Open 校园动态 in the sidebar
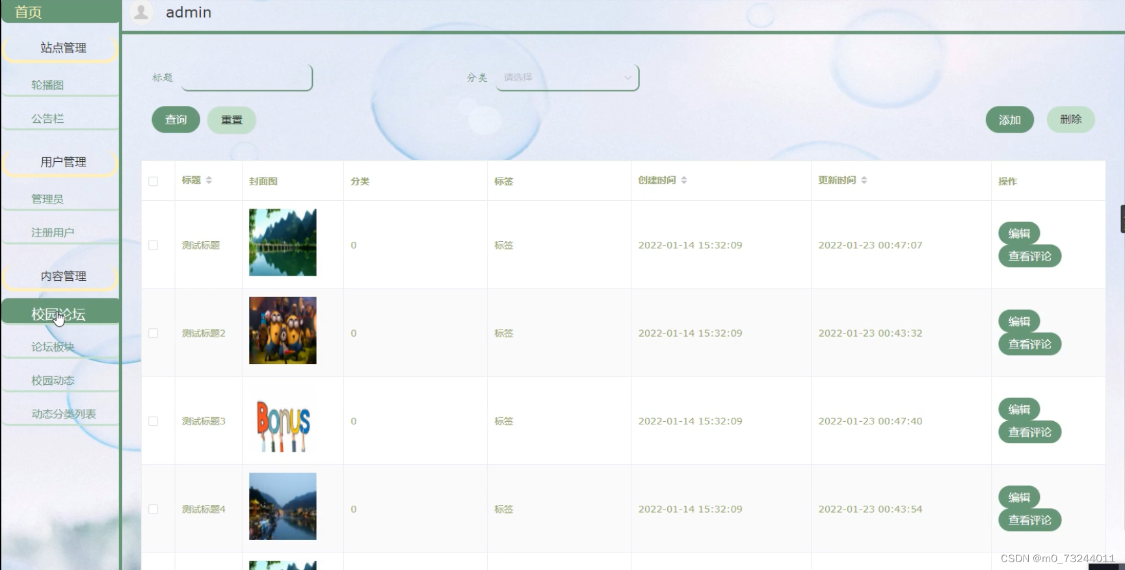 (x=60, y=380)
